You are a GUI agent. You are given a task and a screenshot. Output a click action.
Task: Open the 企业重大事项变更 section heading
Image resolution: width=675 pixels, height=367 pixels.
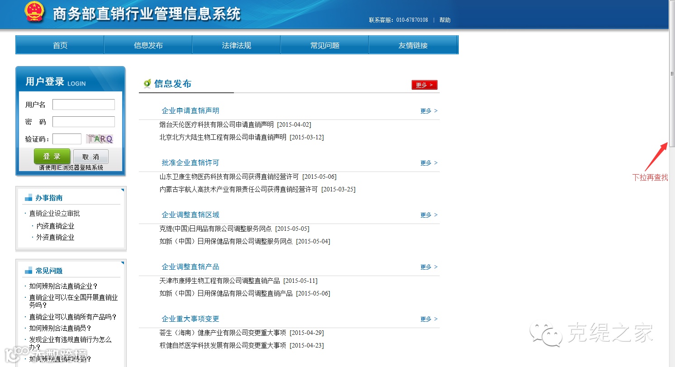tap(190, 319)
